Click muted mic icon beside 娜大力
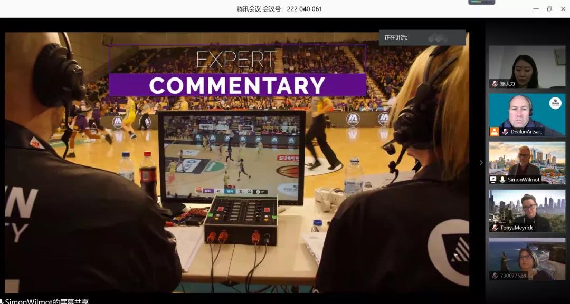This screenshot has width=570, height=304. (495, 84)
